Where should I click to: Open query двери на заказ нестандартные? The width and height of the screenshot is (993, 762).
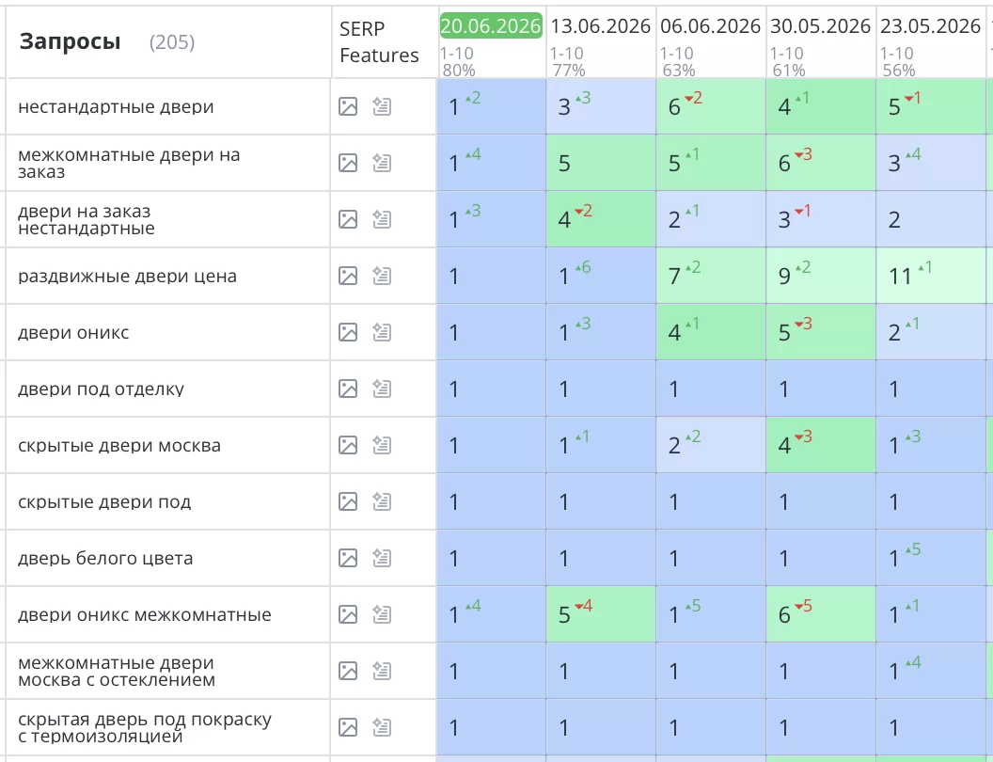coord(87,219)
